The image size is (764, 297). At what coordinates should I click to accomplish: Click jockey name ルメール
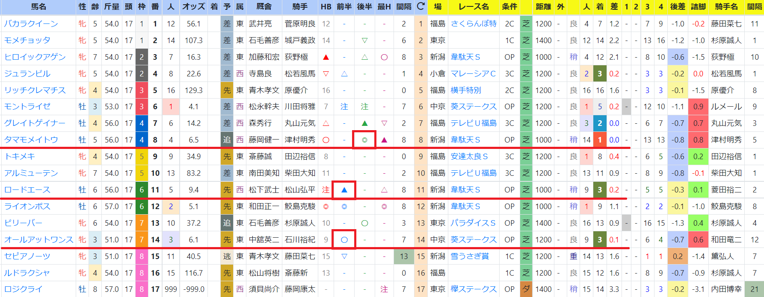click(x=726, y=107)
